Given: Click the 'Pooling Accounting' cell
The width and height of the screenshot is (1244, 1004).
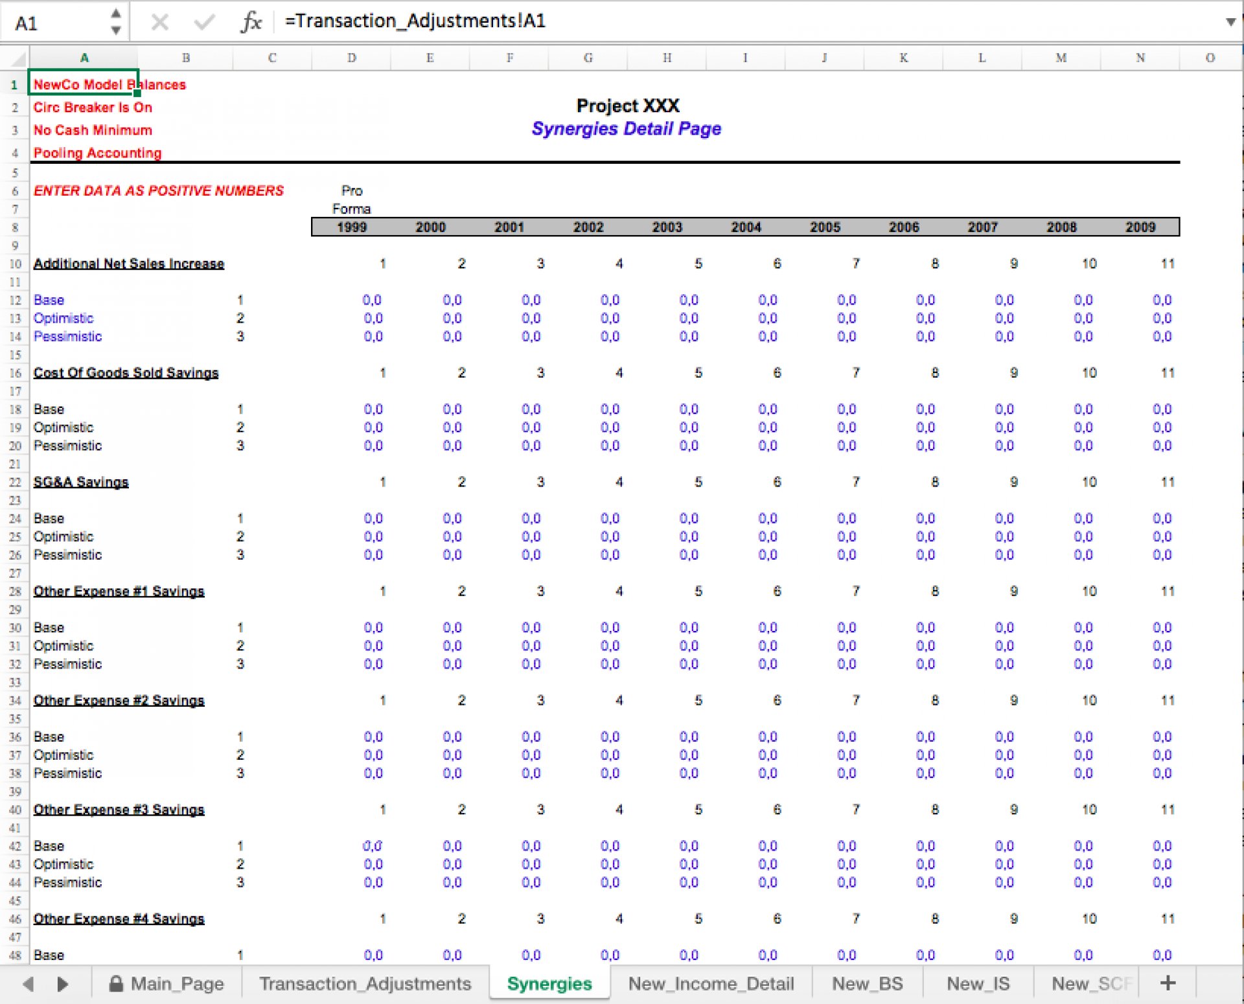Looking at the screenshot, I should pyautogui.click(x=97, y=153).
